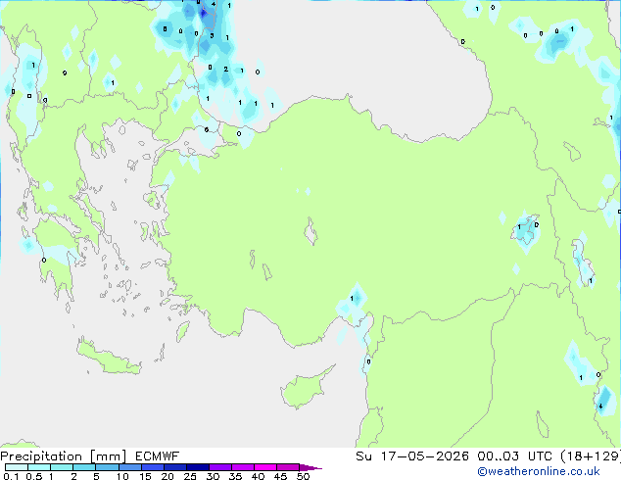
Task: Click the dark blue legend swatch above 25
Action: (x=198, y=467)
